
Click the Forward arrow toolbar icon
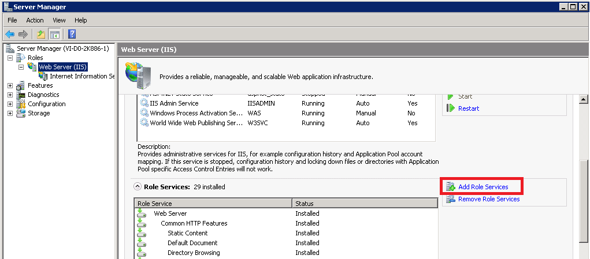(23, 35)
